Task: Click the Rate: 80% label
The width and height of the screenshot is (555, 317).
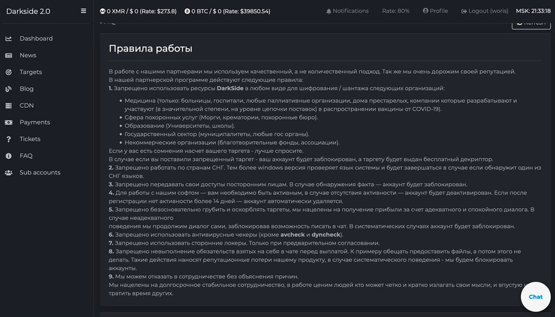Action: [x=396, y=11]
